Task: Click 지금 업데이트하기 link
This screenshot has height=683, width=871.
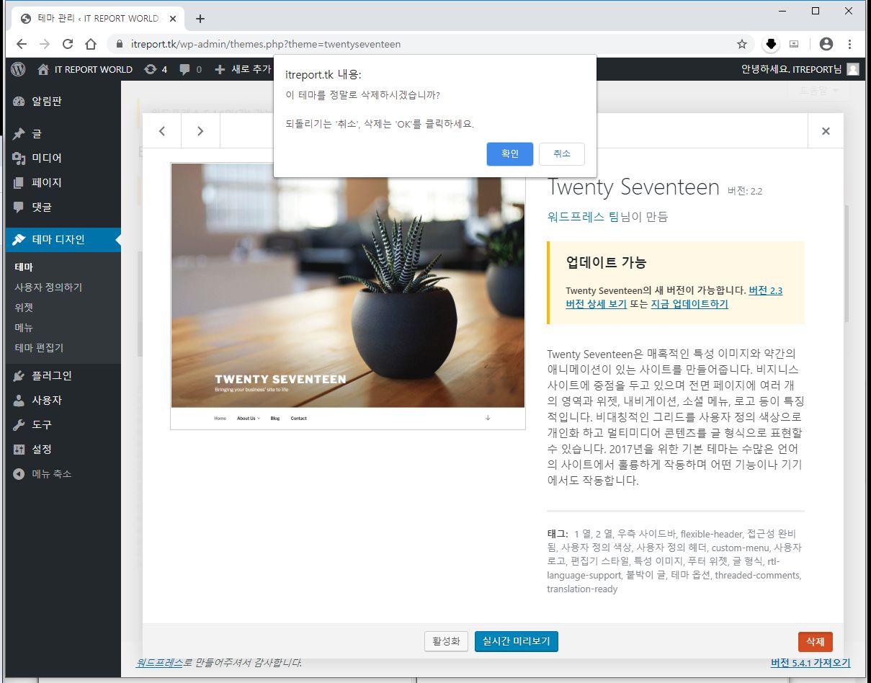Action: point(689,304)
